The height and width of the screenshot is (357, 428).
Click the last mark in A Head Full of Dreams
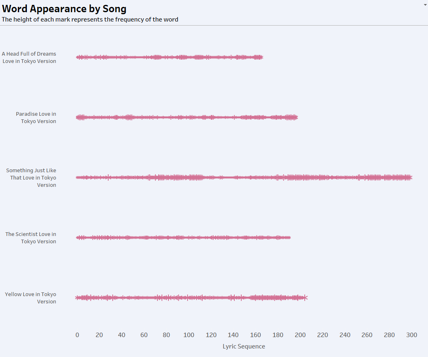(261, 57)
